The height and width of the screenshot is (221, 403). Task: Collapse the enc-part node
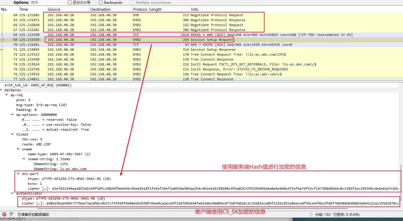pyautogui.click(x=19, y=174)
